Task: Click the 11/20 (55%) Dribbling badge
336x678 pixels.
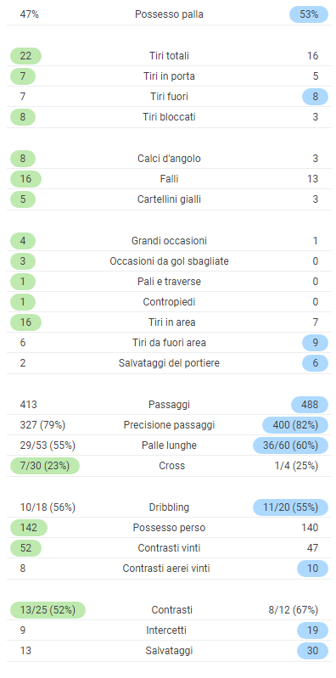Action: point(290,507)
